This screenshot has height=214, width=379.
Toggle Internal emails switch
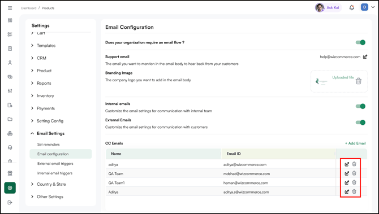tap(360, 106)
